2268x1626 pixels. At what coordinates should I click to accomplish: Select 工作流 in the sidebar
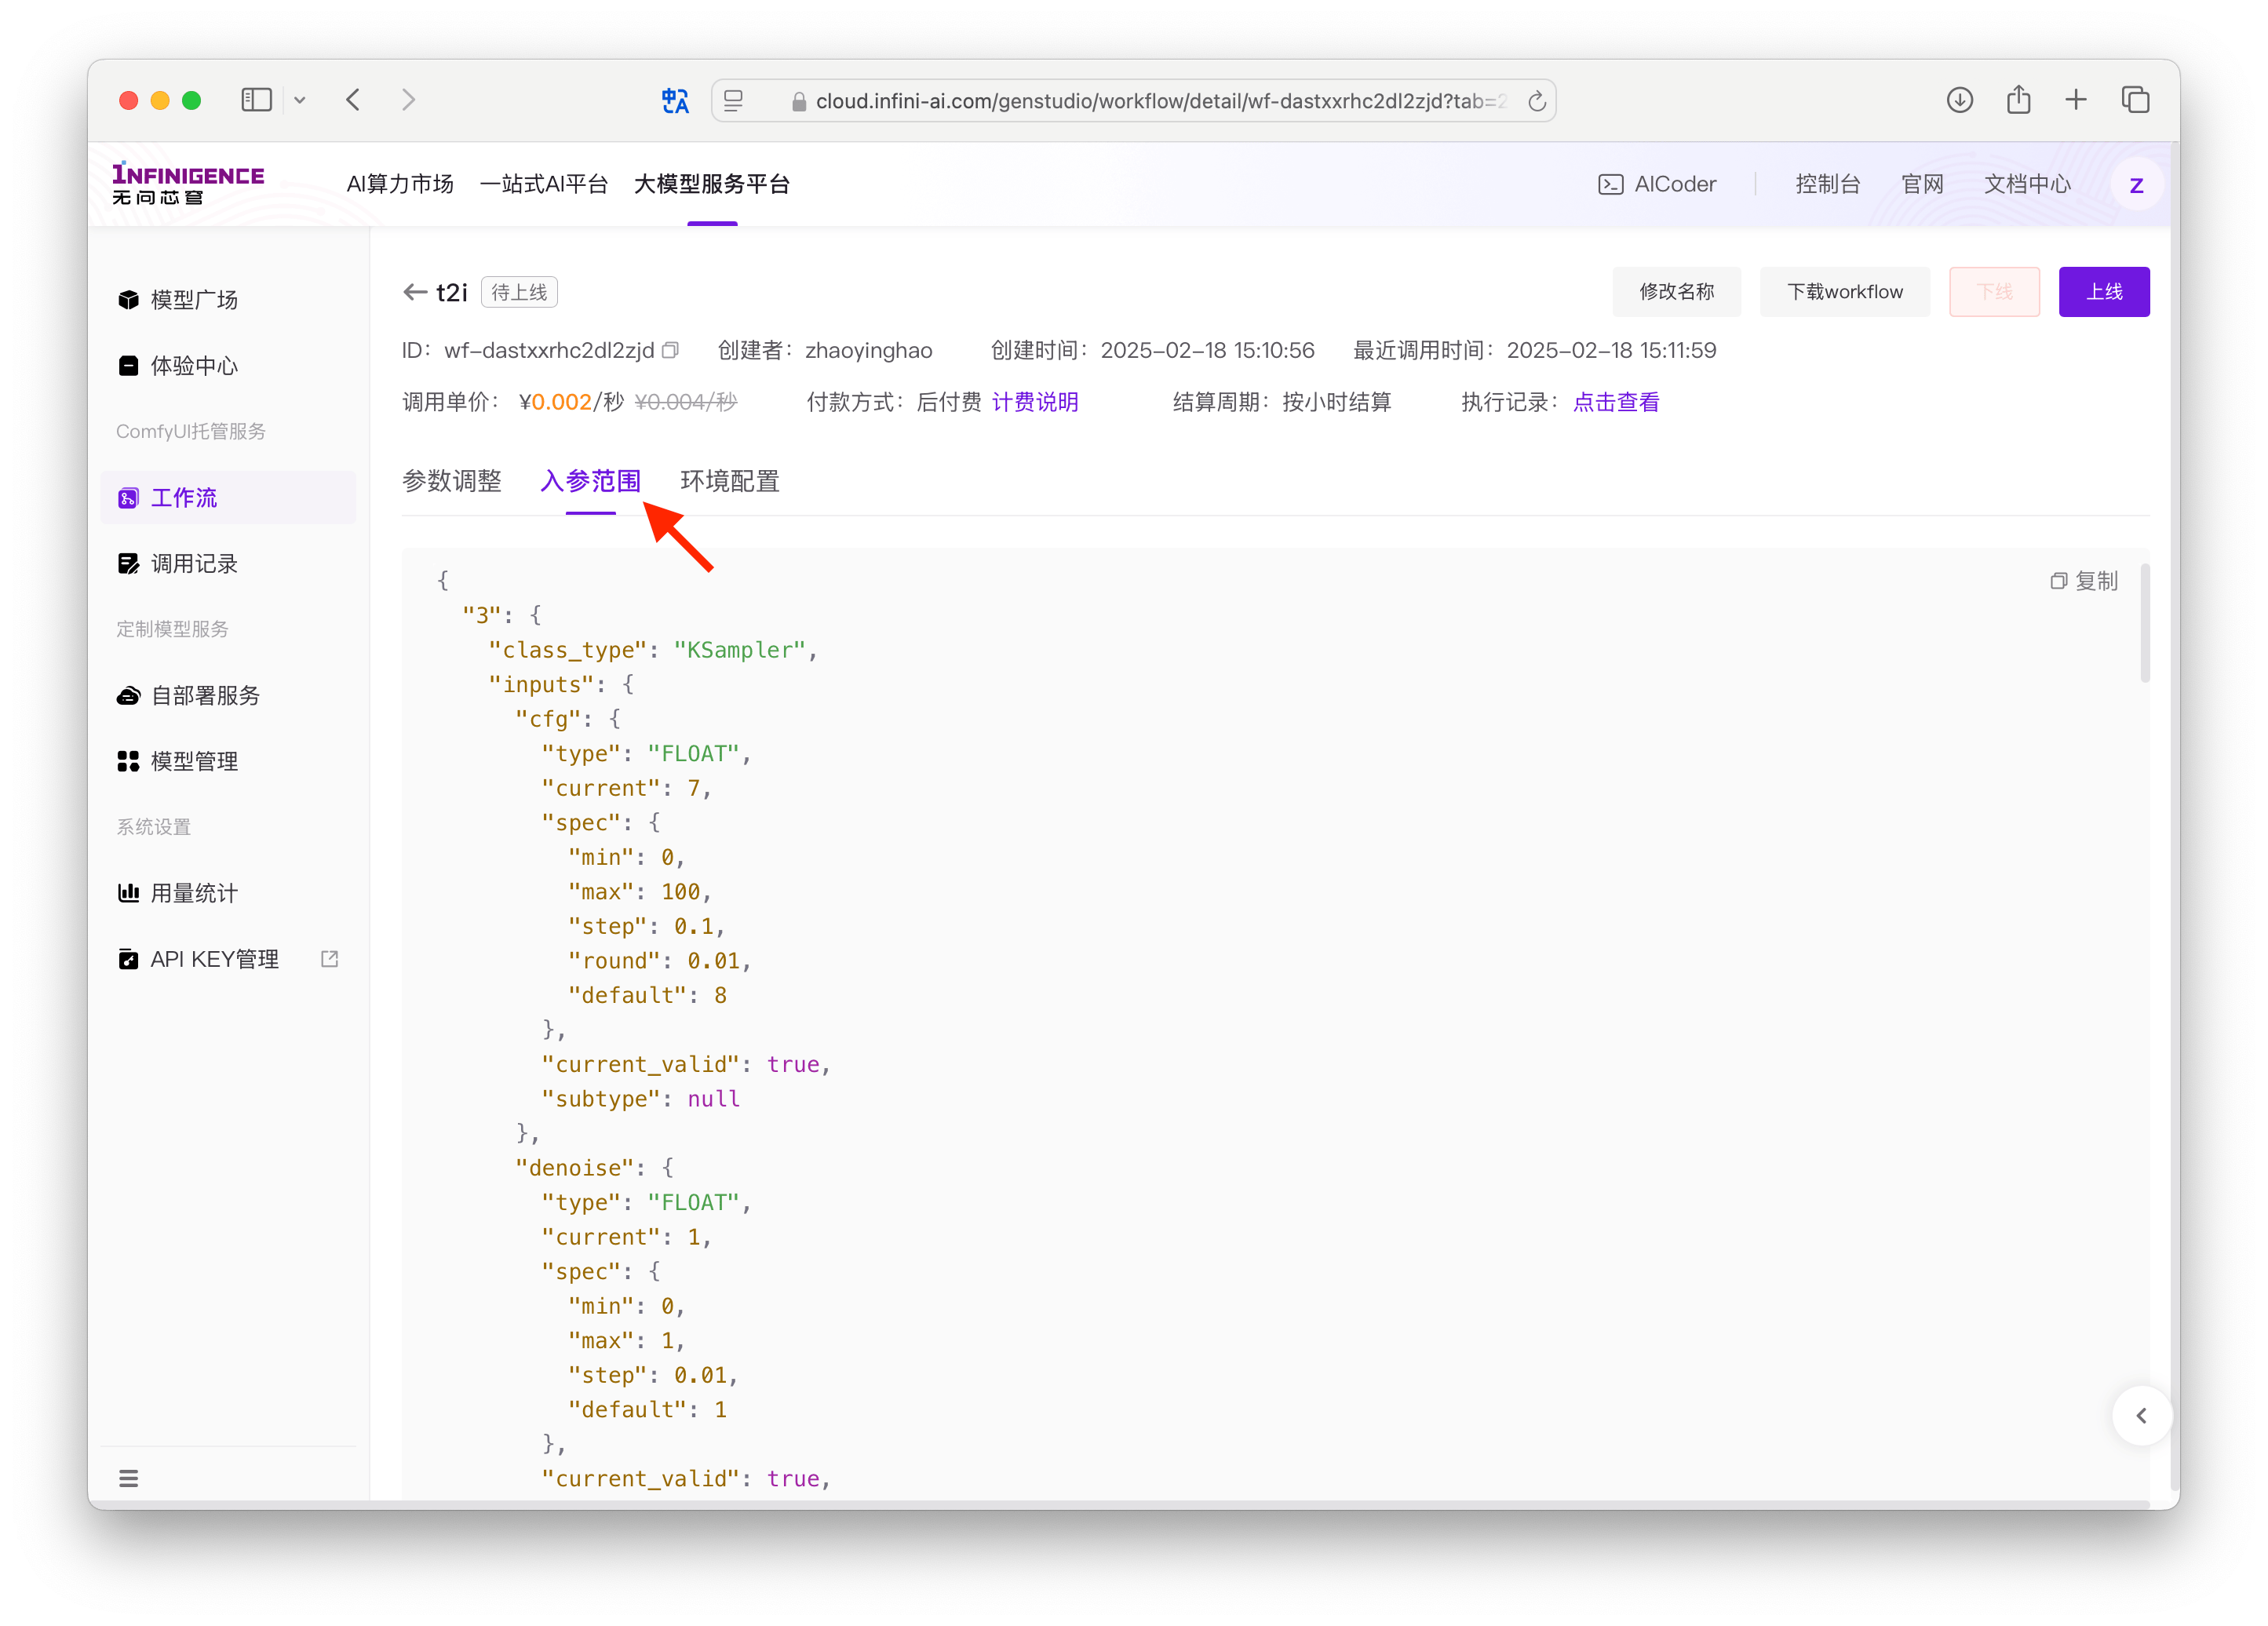point(228,498)
